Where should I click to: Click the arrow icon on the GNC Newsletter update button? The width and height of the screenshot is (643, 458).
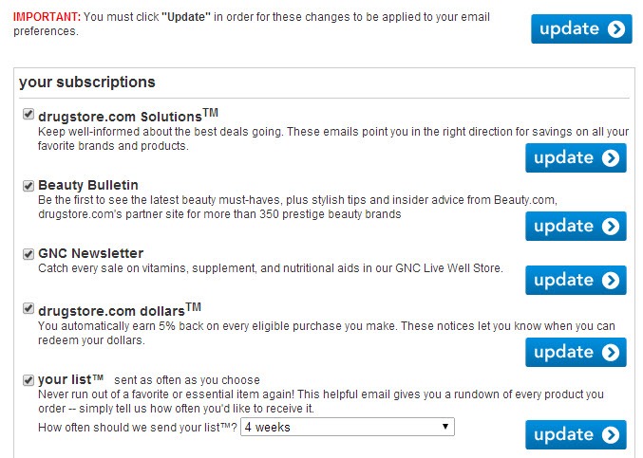point(611,280)
